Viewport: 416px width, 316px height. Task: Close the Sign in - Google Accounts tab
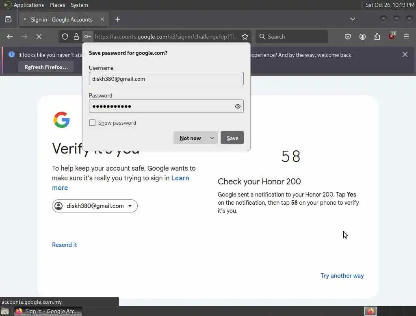click(x=102, y=19)
